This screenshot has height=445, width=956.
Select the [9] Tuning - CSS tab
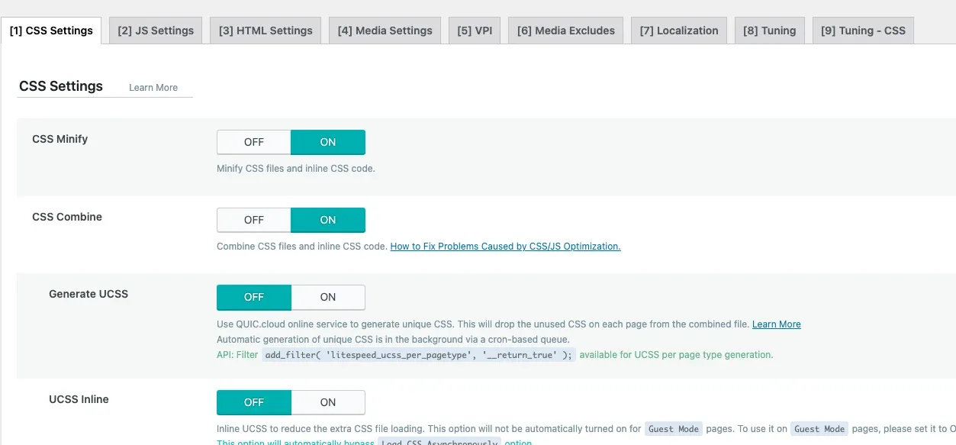863,31
